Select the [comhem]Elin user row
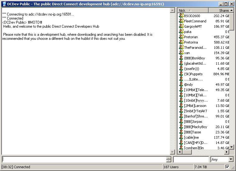This screenshot has height=171, width=236. tap(204, 148)
